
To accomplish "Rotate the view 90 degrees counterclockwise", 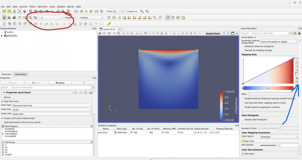I will [160, 18].
